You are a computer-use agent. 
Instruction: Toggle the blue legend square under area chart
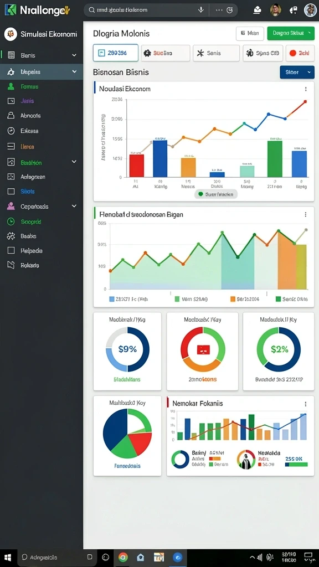(112, 299)
